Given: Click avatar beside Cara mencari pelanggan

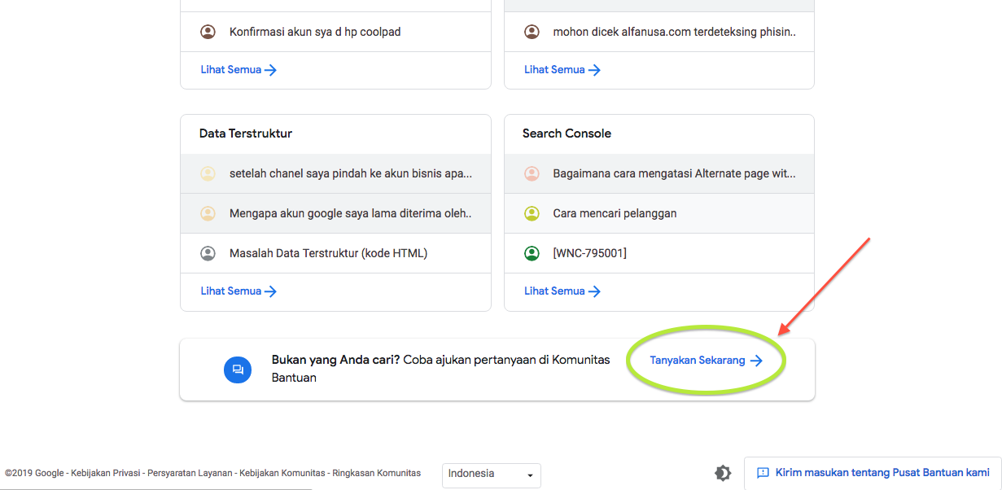Looking at the screenshot, I should pyautogui.click(x=532, y=213).
